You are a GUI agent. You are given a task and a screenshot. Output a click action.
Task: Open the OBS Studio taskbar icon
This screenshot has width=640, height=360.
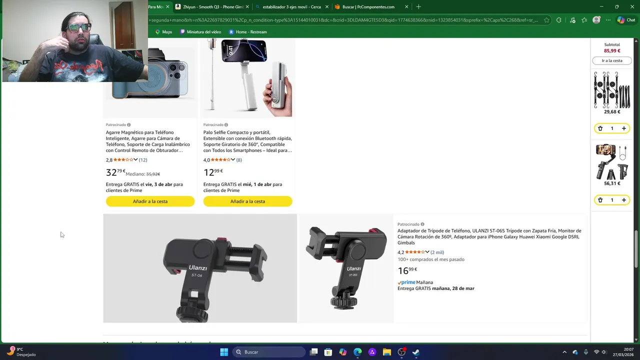[x=401, y=352]
